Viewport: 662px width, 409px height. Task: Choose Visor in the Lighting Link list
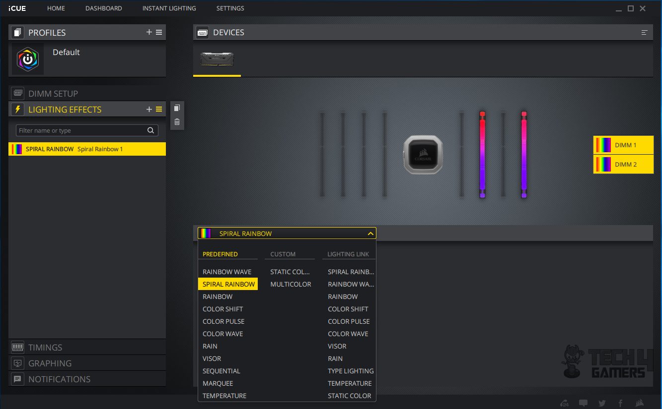click(x=337, y=346)
